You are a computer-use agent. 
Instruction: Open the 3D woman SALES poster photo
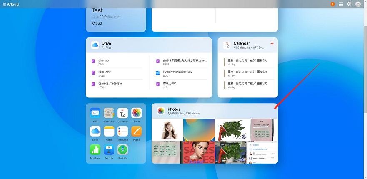coord(199,152)
